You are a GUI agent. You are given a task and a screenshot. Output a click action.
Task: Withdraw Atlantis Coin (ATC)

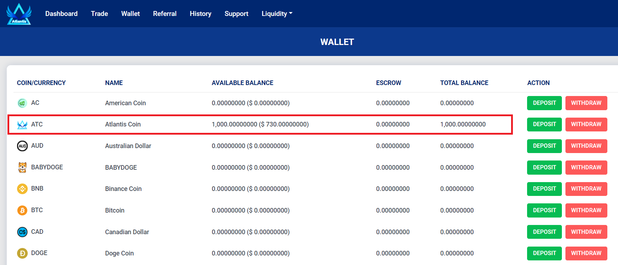pos(586,124)
